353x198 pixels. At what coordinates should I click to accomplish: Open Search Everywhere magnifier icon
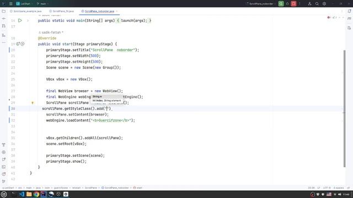coord(317,4)
